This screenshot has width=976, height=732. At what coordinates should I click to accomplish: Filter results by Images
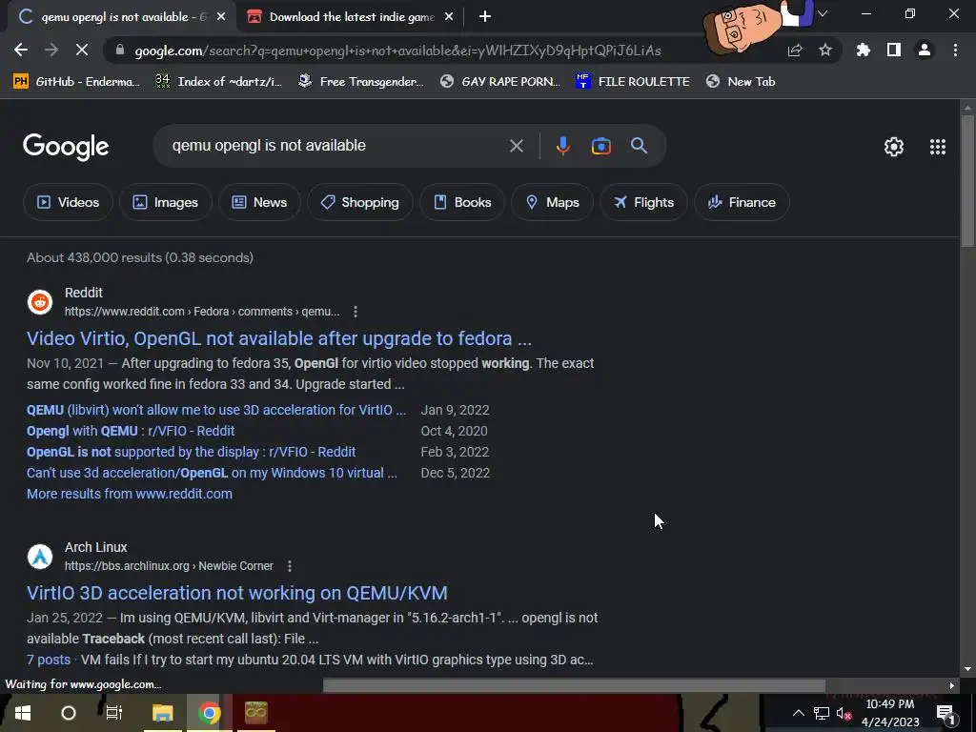166,202
